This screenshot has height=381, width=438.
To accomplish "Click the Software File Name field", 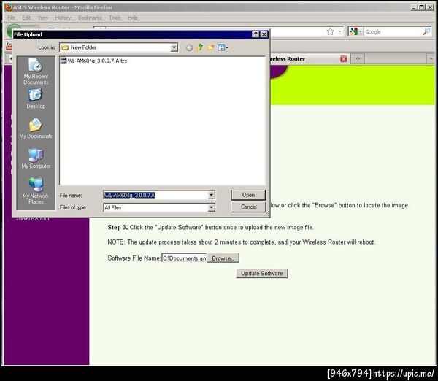I will (x=184, y=258).
